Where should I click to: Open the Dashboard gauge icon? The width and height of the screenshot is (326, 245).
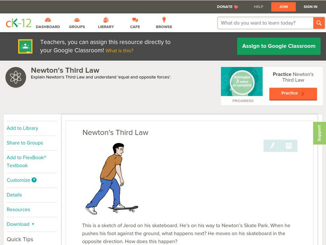click(x=48, y=20)
